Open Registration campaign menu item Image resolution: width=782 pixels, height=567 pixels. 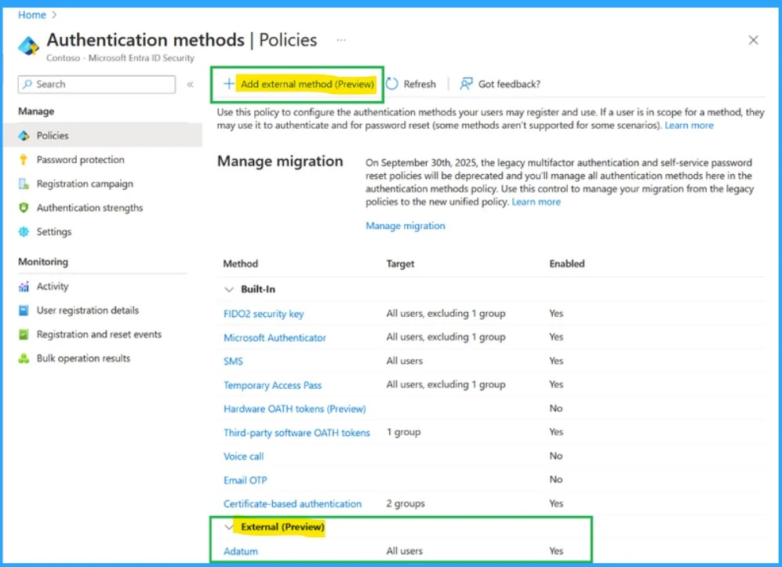point(85,184)
